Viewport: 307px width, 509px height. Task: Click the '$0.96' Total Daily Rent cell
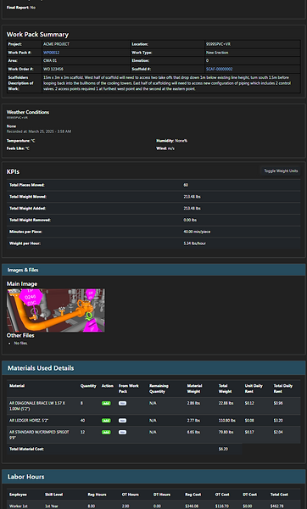[278, 403]
